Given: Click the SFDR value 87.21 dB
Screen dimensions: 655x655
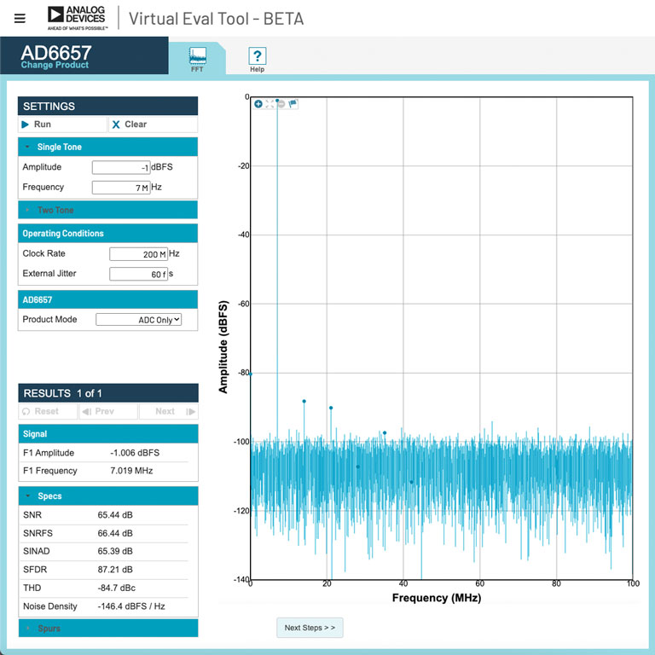Looking at the screenshot, I should point(115,570).
